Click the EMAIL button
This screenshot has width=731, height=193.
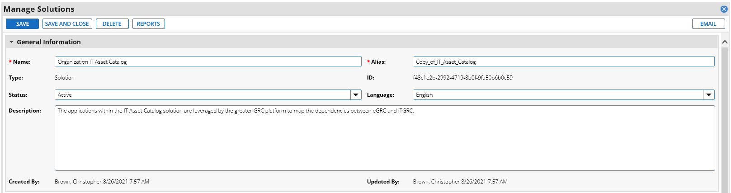[x=708, y=24]
